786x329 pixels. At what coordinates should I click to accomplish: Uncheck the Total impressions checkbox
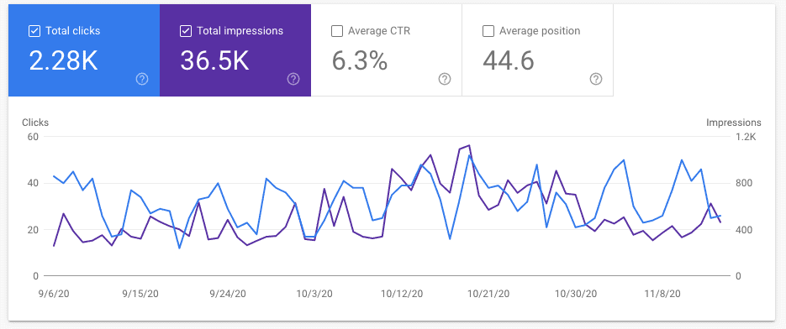coord(186,31)
